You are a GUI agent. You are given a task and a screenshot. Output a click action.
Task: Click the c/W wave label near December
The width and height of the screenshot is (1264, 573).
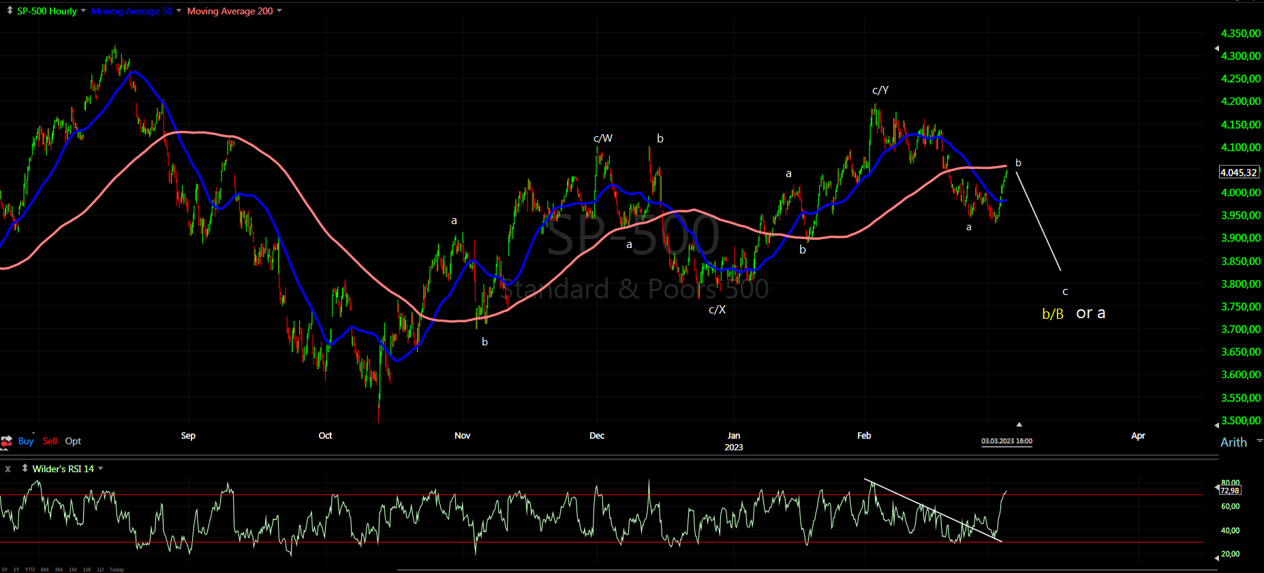603,138
